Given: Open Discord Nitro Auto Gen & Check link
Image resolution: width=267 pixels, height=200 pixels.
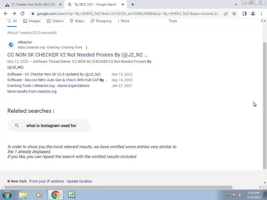Looking at the screenshot, I should [x=57, y=80].
